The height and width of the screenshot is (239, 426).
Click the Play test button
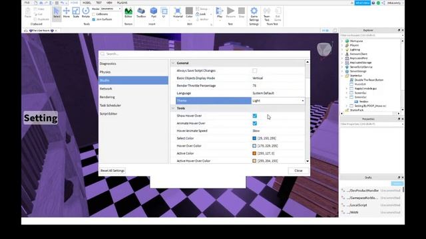click(220, 13)
